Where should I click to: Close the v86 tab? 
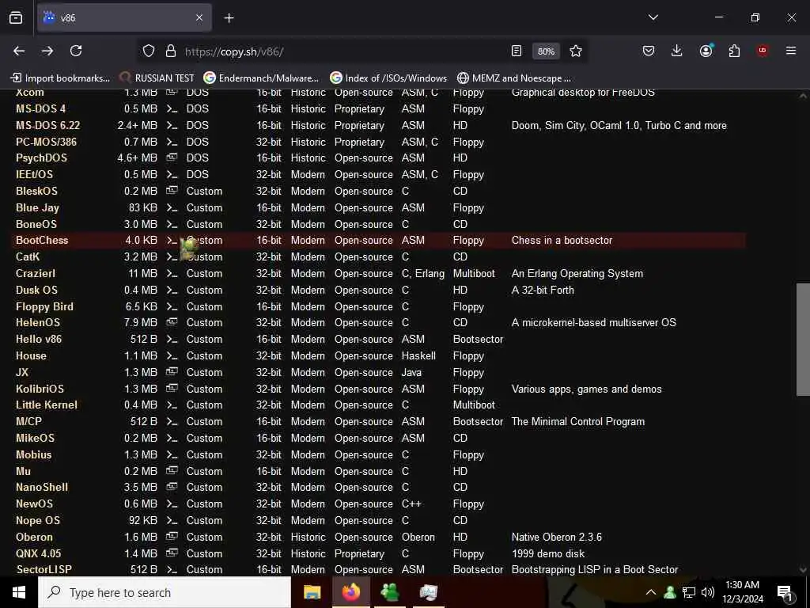199,17
